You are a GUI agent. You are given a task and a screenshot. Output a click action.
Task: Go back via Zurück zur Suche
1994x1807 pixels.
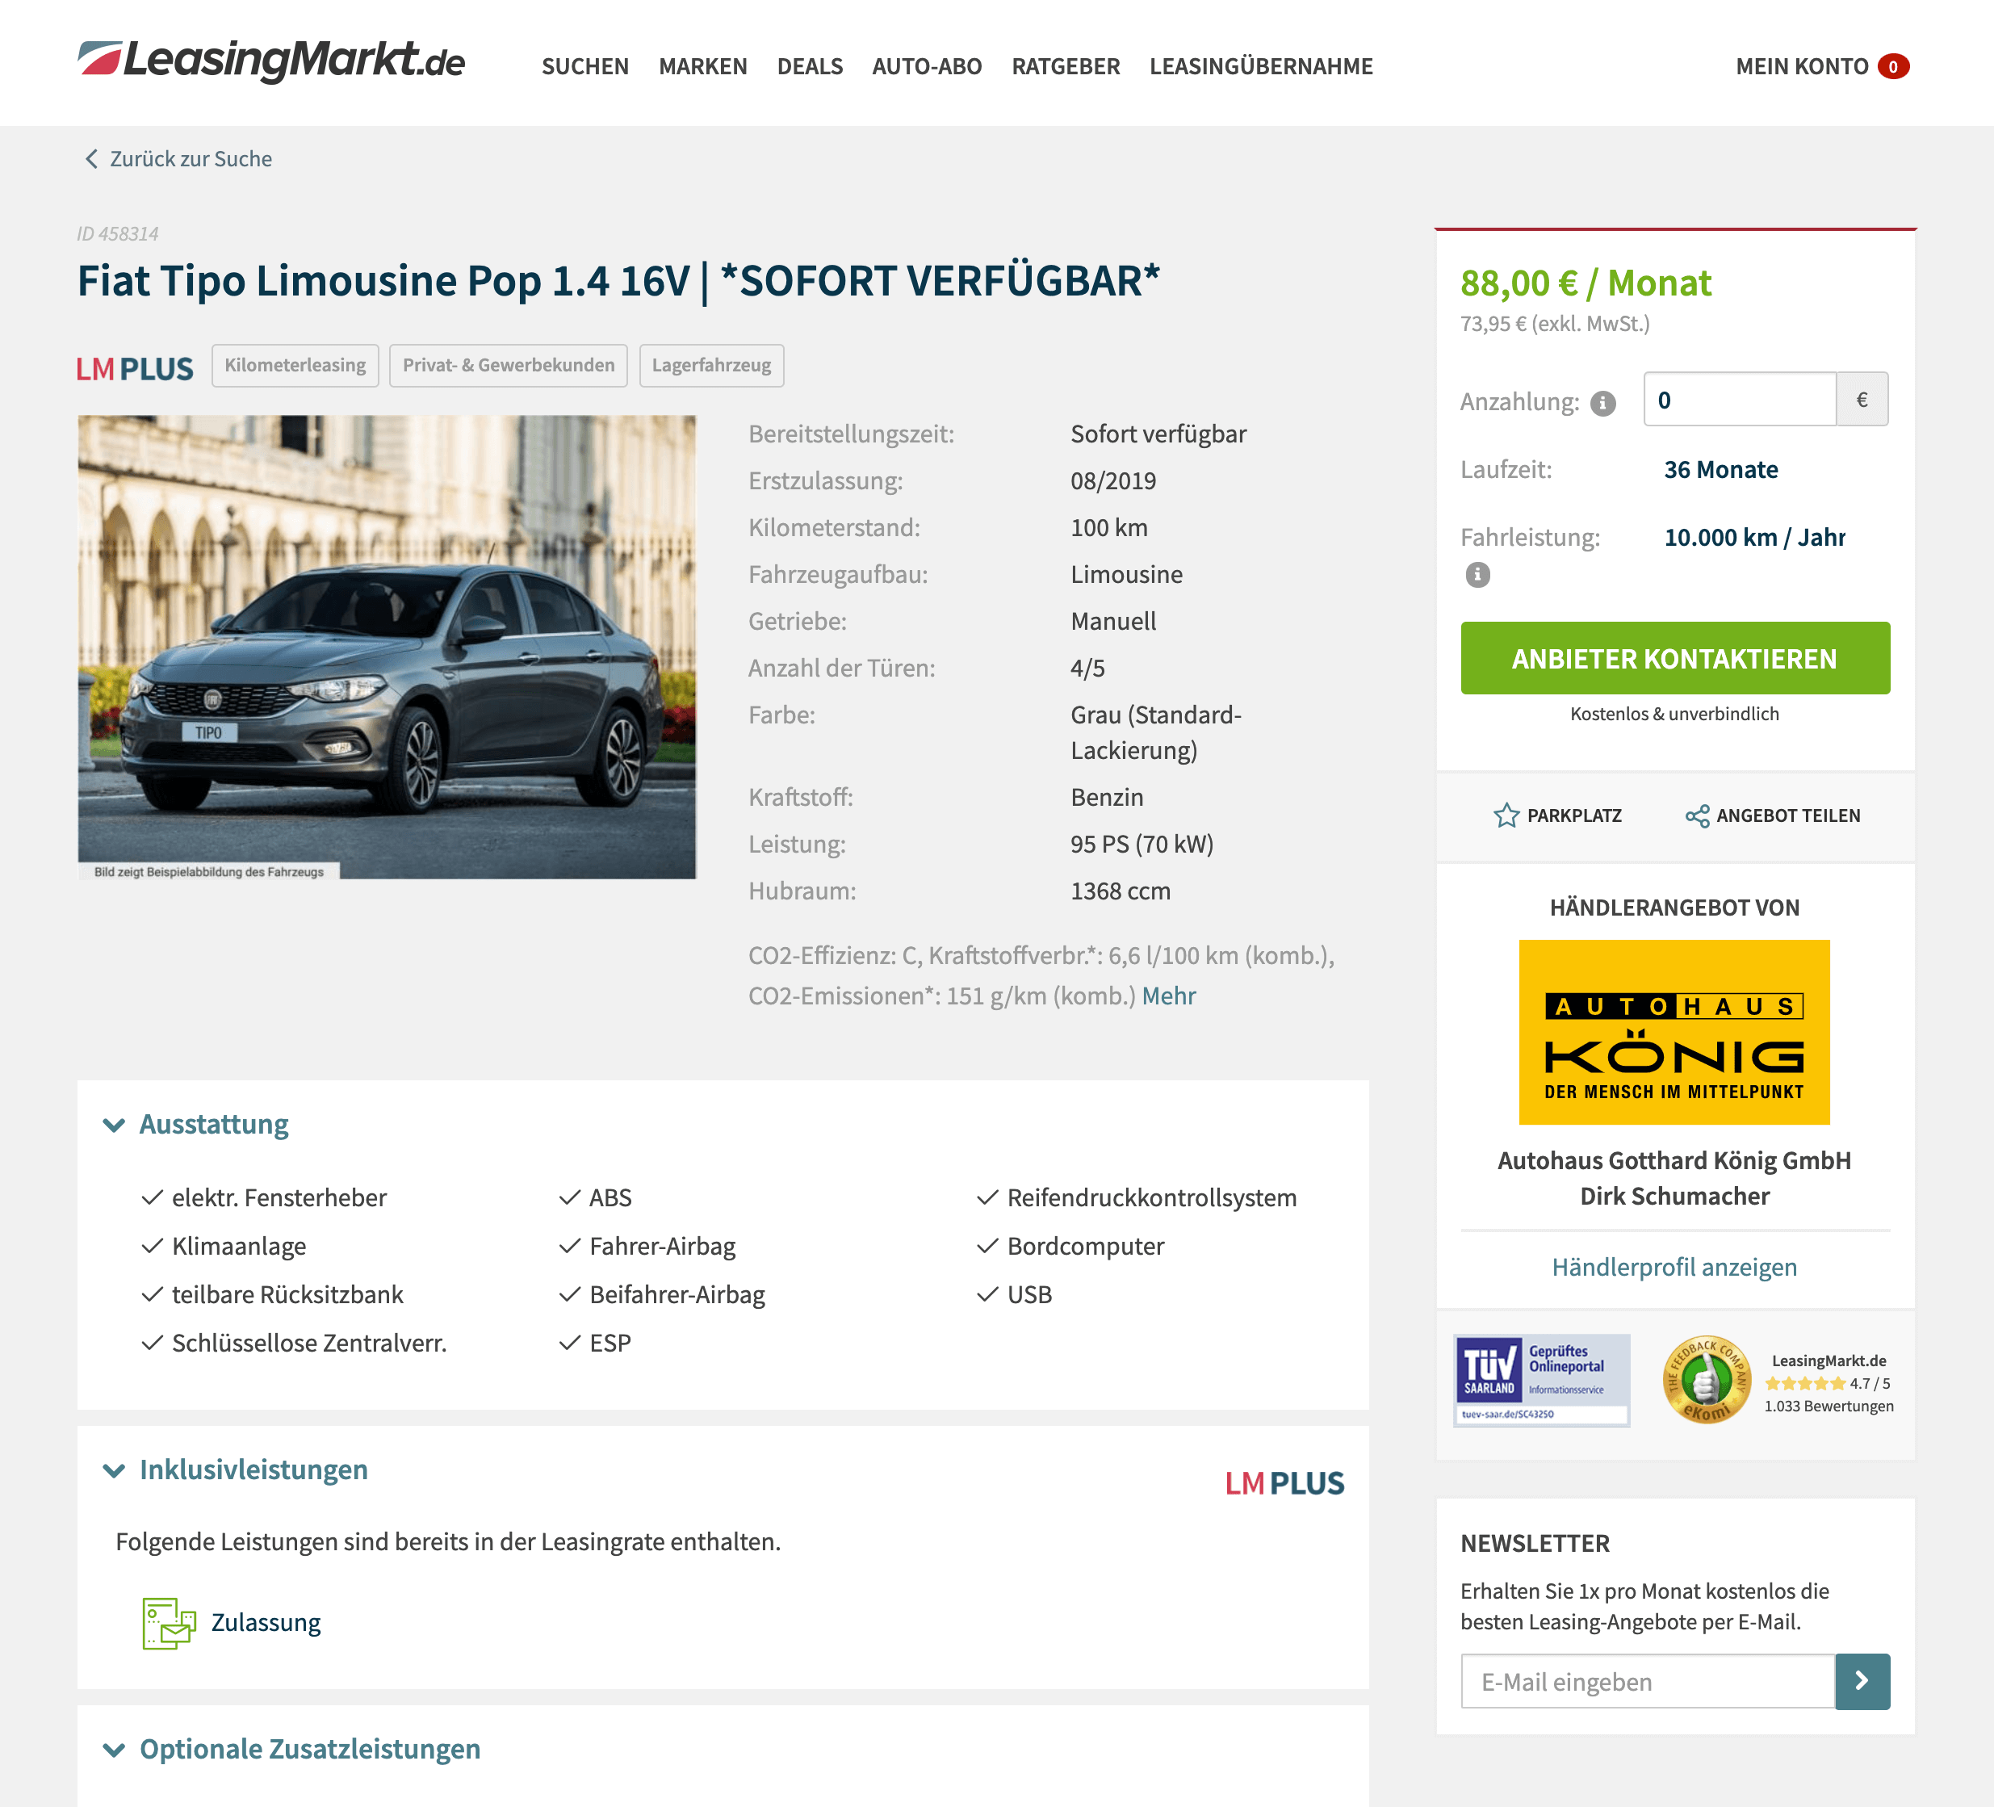pyautogui.click(x=178, y=158)
